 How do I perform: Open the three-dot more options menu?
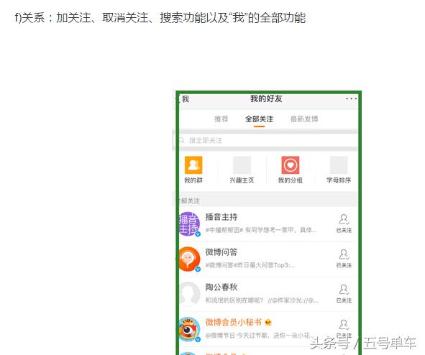click(x=351, y=98)
